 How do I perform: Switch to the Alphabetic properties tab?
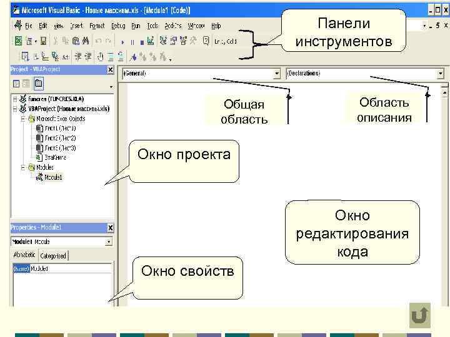click(24, 255)
